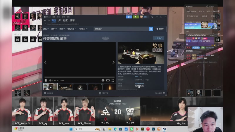This screenshot has width=235, height=132.
Task: Select the second screenshot thumbnail
Action: pyautogui.click(x=65, y=87)
